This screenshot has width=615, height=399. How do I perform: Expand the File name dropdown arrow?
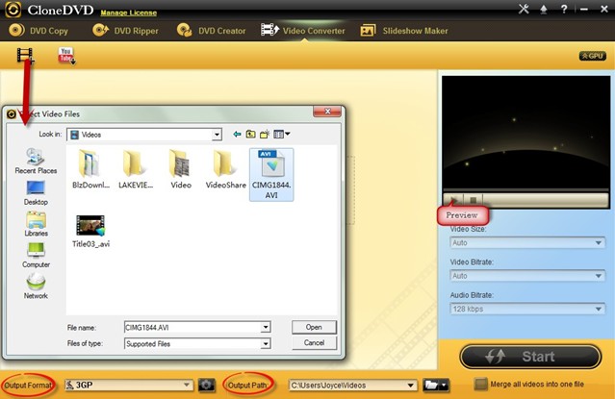tap(266, 327)
